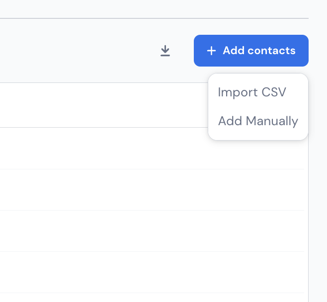Select the first empty table row
Image resolution: width=327 pixels, height=302 pixels.
pyautogui.click(x=152, y=149)
